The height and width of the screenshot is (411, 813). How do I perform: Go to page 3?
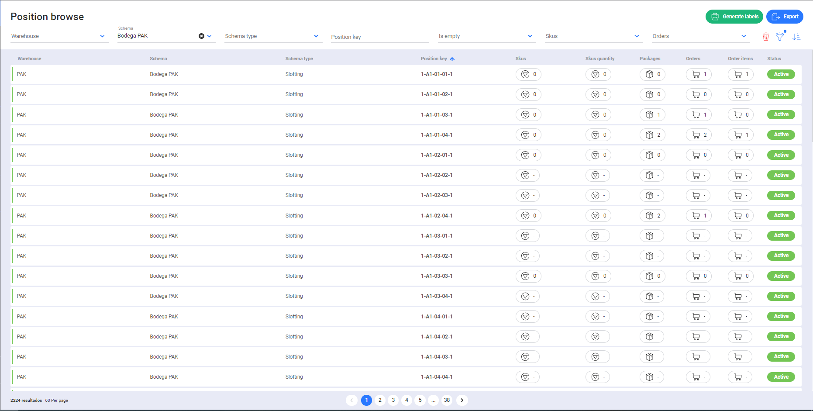click(393, 400)
